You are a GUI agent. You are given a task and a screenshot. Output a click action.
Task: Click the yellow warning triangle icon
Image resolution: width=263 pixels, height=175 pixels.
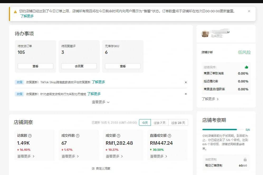pyautogui.click(x=15, y=12)
